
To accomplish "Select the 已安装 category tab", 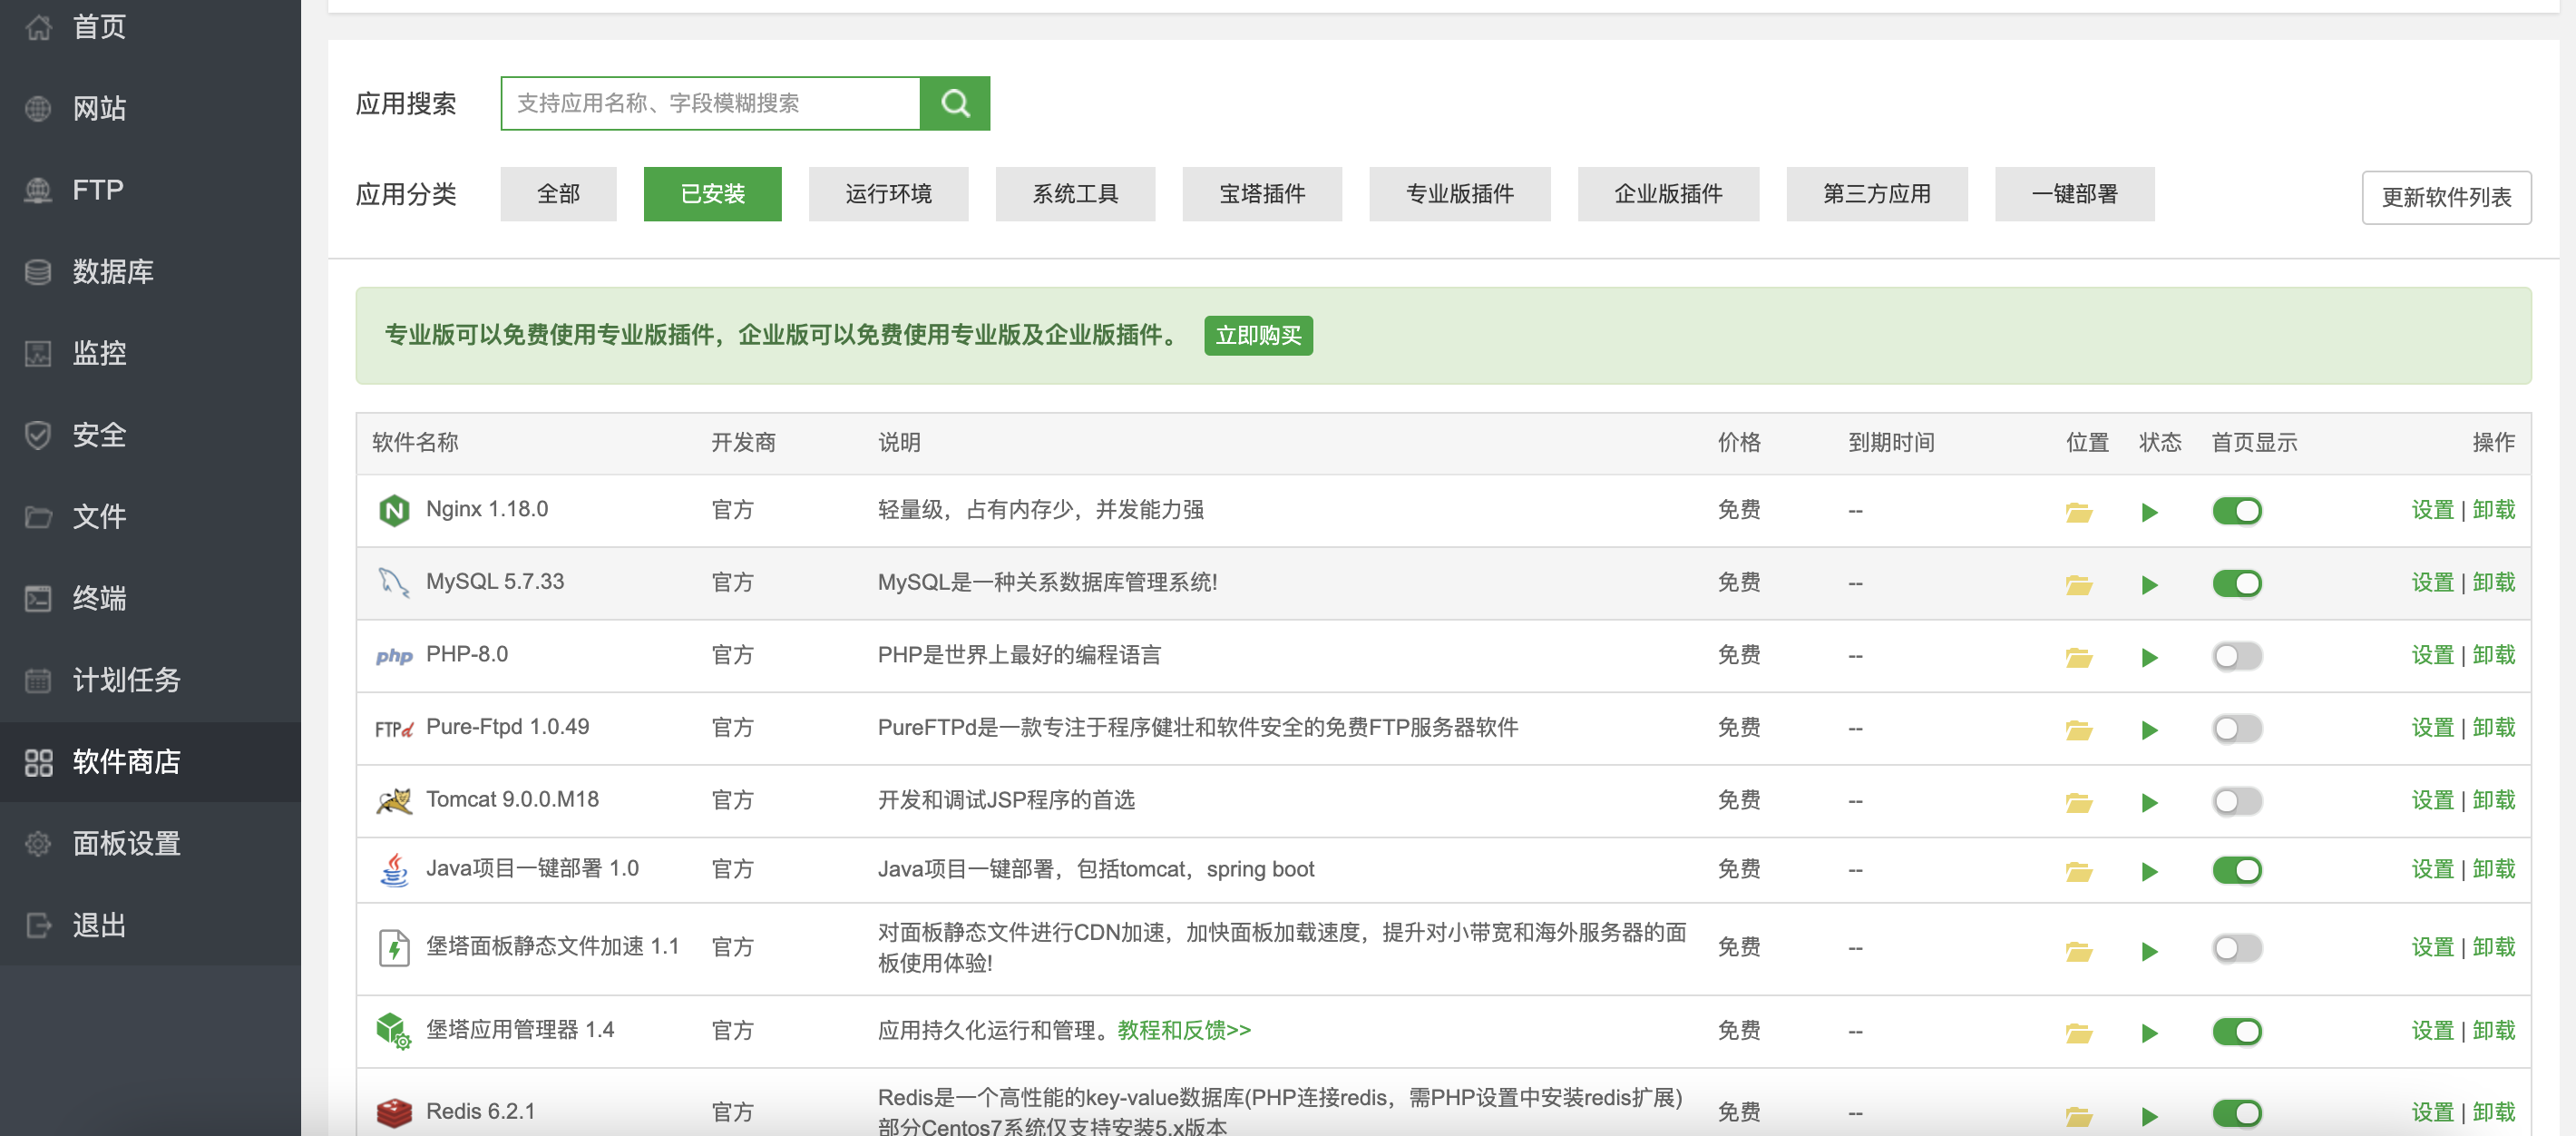I will pos(712,194).
